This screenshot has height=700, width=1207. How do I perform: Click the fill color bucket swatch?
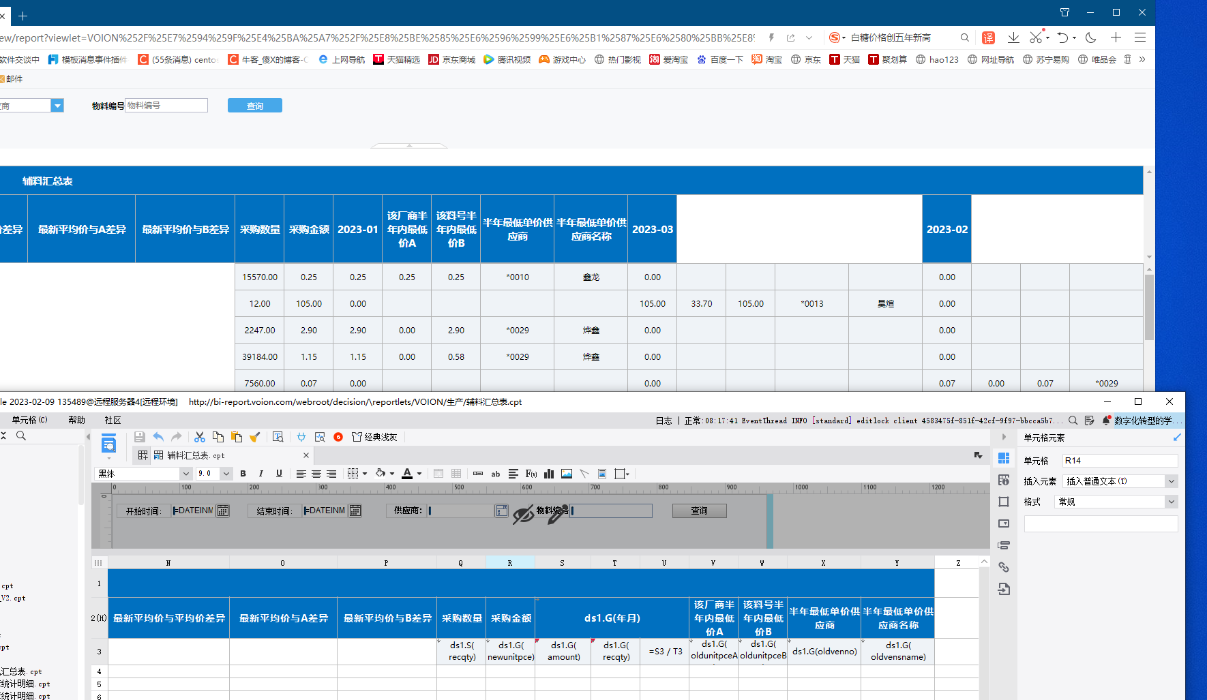point(381,474)
